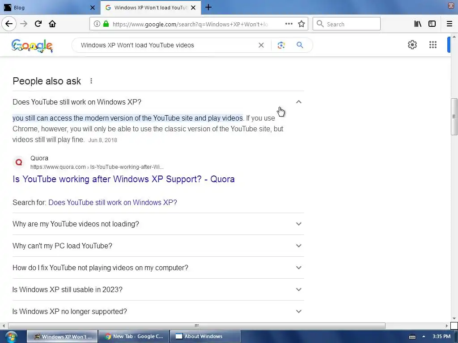
Task: Open the Library bookshelf icon
Action: point(418,24)
